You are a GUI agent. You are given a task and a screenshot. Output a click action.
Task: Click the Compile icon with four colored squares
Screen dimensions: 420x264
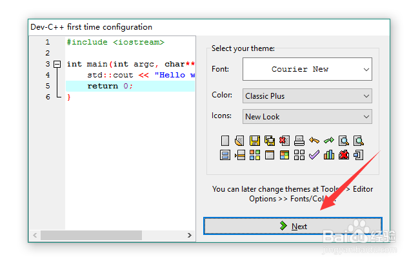(254, 155)
